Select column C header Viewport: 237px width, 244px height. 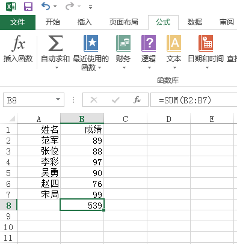(x=125, y=119)
